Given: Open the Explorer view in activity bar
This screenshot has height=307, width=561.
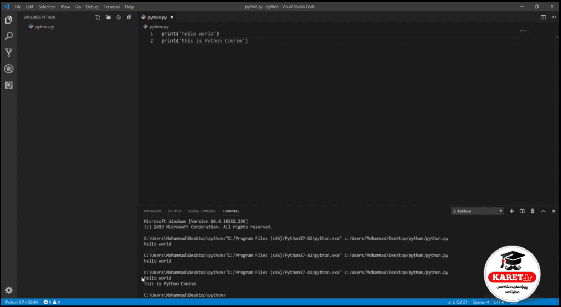Looking at the screenshot, I should 9,20.
